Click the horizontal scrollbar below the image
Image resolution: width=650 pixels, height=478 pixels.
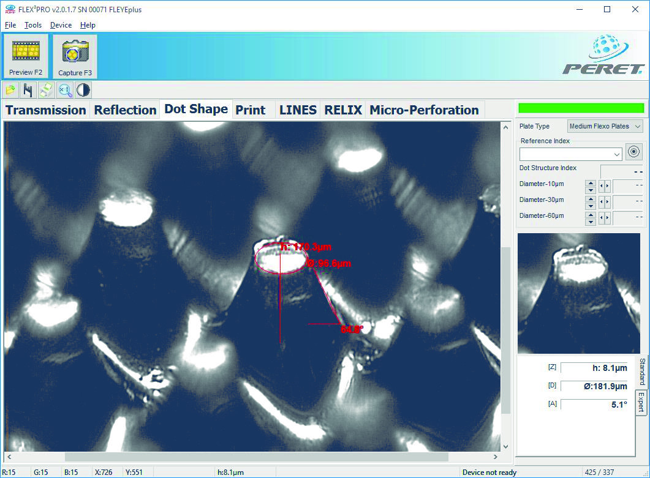(x=256, y=457)
